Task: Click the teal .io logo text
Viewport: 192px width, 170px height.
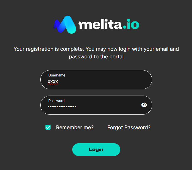Action: click(x=131, y=25)
